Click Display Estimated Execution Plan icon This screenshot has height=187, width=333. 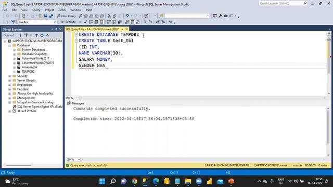(91, 22)
